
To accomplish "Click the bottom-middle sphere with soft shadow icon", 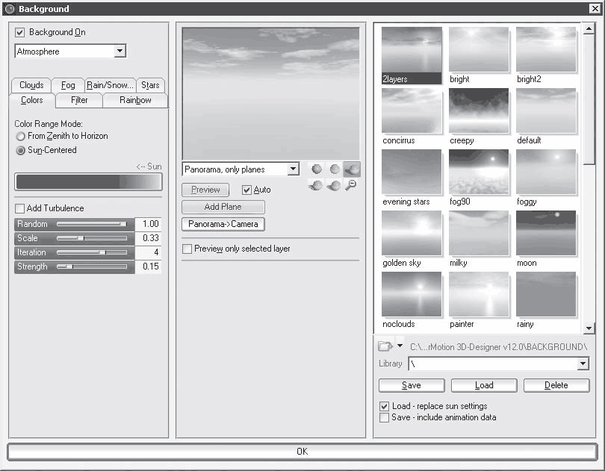I will (x=334, y=185).
